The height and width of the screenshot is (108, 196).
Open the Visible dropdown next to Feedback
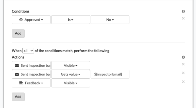(x=71, y=83)
